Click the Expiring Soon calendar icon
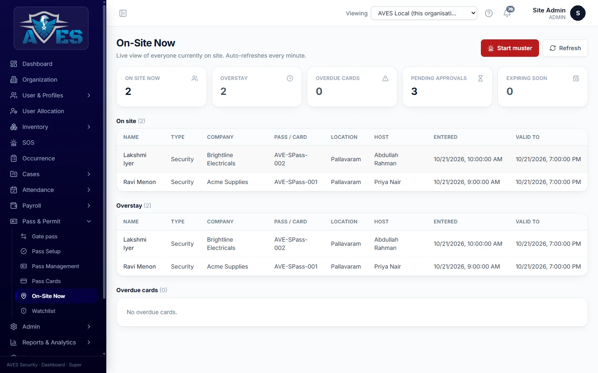 (576, 78)
